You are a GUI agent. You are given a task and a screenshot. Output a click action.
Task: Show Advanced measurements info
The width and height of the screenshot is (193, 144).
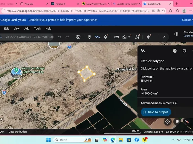click(x=176, y=103)
